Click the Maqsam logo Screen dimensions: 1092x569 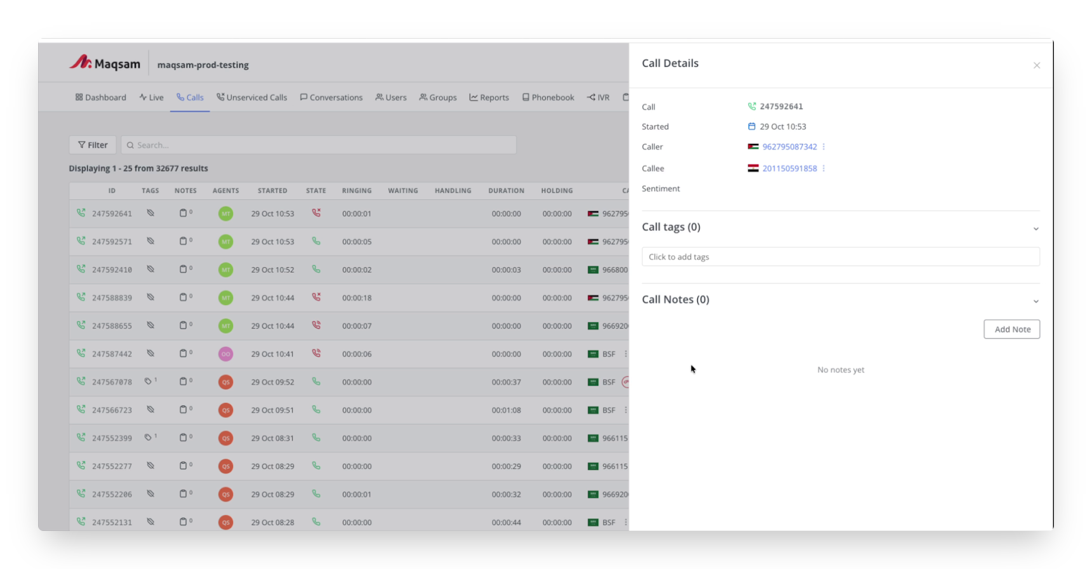coord(105,63)
